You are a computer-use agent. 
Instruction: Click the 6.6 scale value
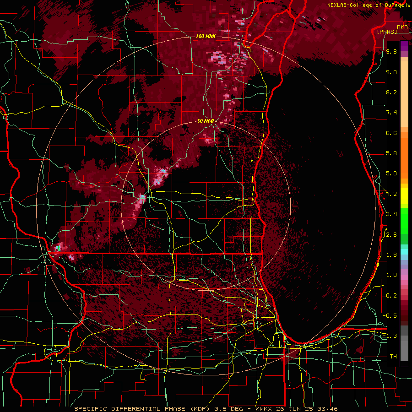(x=391, y=133)
